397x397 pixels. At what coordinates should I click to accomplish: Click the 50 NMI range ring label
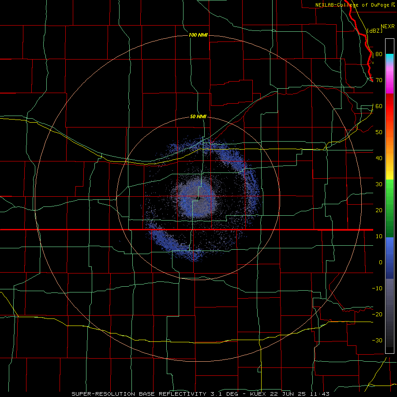tap(198, 116)
